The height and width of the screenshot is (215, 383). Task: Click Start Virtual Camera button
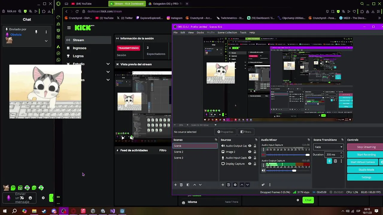tap(362, 162)
